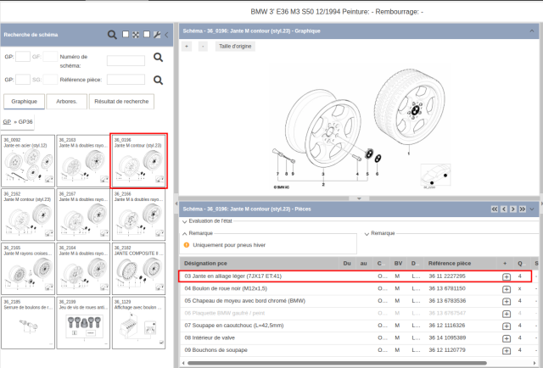The height and width of the screenshot is (368, 543).
Task: Open schema 36_2199 Jeu de vis thumbnail
Action: coord(83,323)
